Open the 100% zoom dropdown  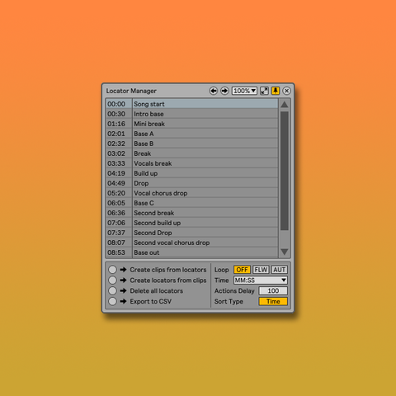pos(244,91)
